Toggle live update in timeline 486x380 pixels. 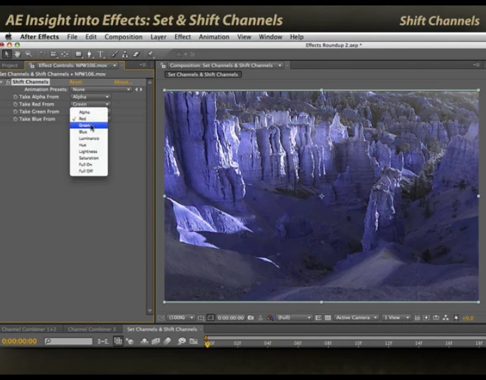tap(118, 341)
